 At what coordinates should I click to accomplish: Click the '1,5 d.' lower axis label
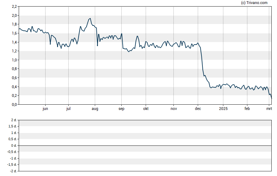pos(13,126)
